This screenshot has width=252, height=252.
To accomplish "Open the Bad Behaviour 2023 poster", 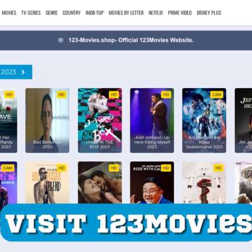I will coord(47,120).
